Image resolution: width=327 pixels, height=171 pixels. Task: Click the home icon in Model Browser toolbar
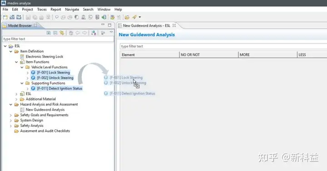coord(71,33)
